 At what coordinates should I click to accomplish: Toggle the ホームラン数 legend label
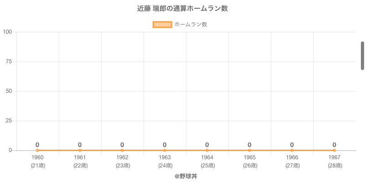191,25
